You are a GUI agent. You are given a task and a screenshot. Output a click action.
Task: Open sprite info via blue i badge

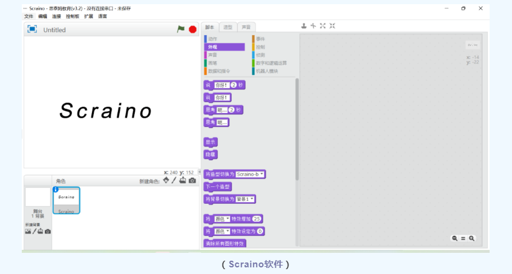pos(56,189)
